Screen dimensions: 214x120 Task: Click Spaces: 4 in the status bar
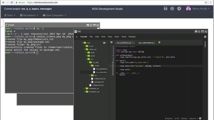point(193,119)
